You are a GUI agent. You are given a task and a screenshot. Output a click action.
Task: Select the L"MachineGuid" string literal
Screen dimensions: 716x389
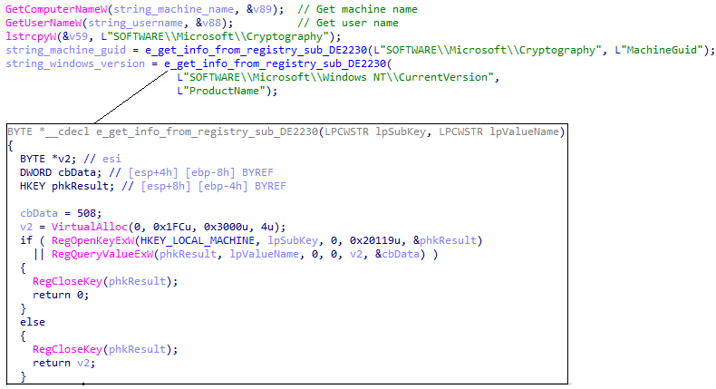[x=661, y=50]
